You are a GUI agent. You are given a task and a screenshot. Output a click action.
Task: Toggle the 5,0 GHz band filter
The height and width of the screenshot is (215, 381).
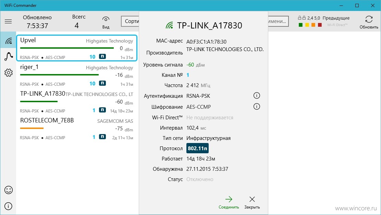317,18
